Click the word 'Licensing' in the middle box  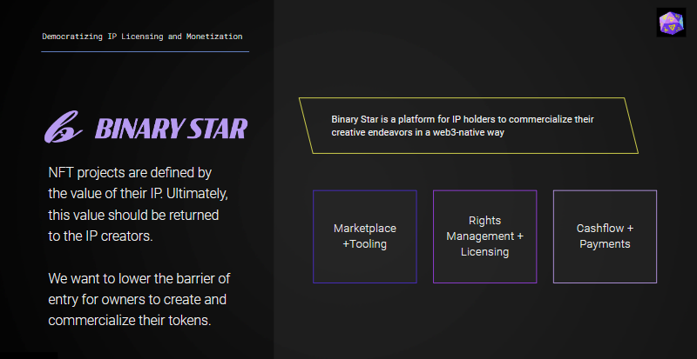coord(484,252)
